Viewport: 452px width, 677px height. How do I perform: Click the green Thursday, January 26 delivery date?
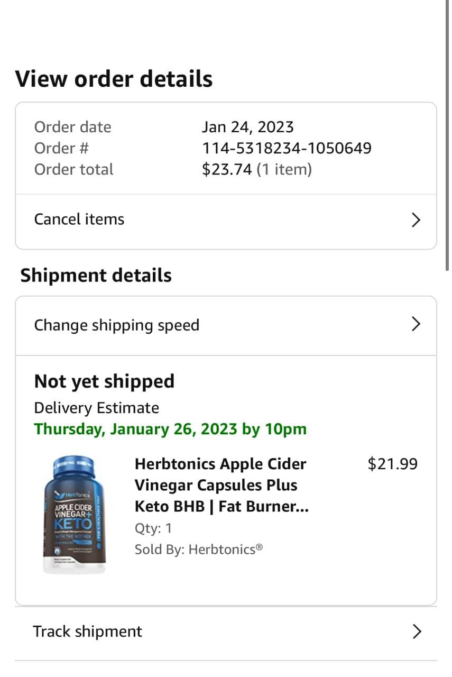click(170, 429)
